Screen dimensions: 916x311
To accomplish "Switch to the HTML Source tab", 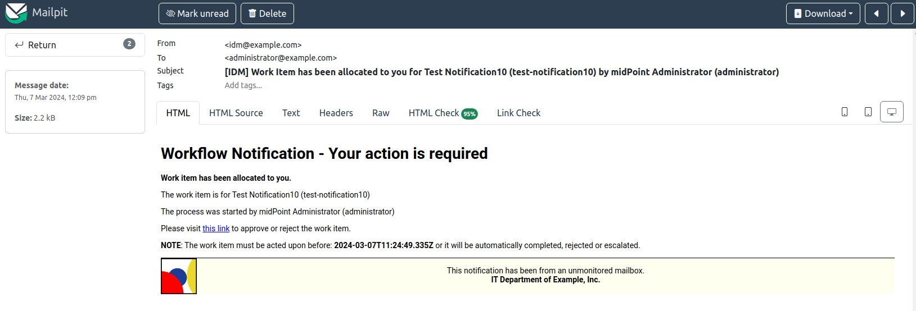I will point(236,113).
